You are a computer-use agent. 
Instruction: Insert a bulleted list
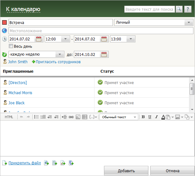point(36,117)
